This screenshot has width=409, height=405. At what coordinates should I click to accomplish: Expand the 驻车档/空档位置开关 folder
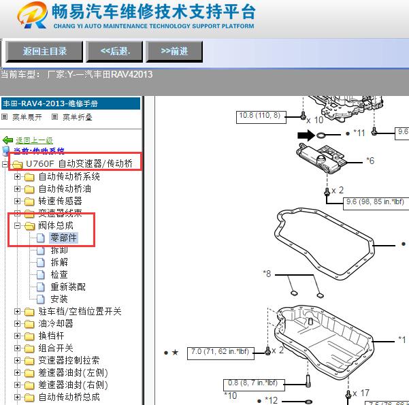point(17,311)
